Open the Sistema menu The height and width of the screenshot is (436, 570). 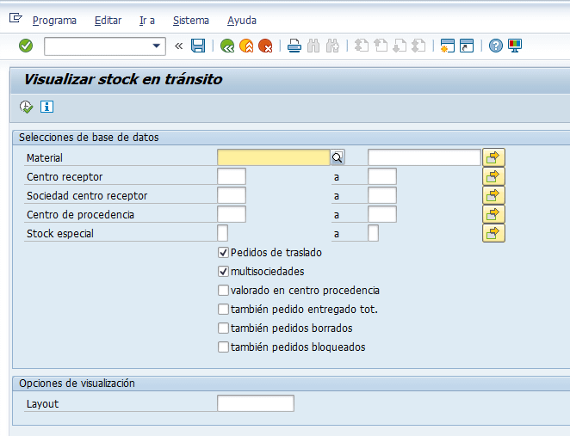190,20
